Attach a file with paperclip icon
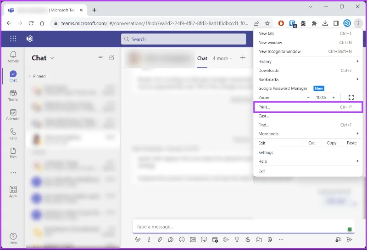The height and width of the screenshot is (250, 367). pyautogui.click(x=160, y=239)
